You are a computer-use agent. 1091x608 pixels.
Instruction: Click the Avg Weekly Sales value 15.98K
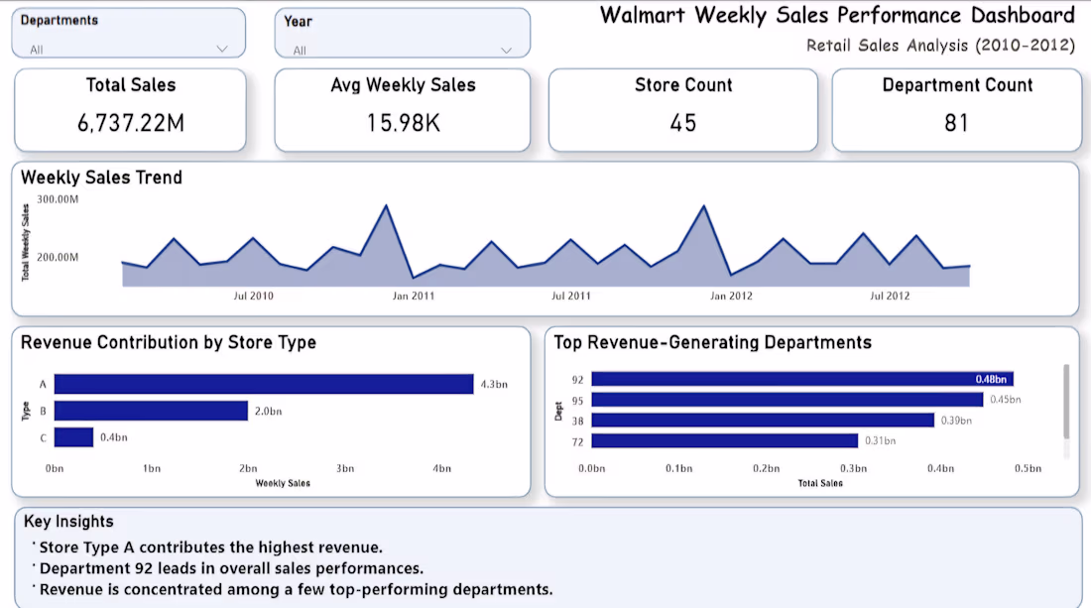pos(403,123)
